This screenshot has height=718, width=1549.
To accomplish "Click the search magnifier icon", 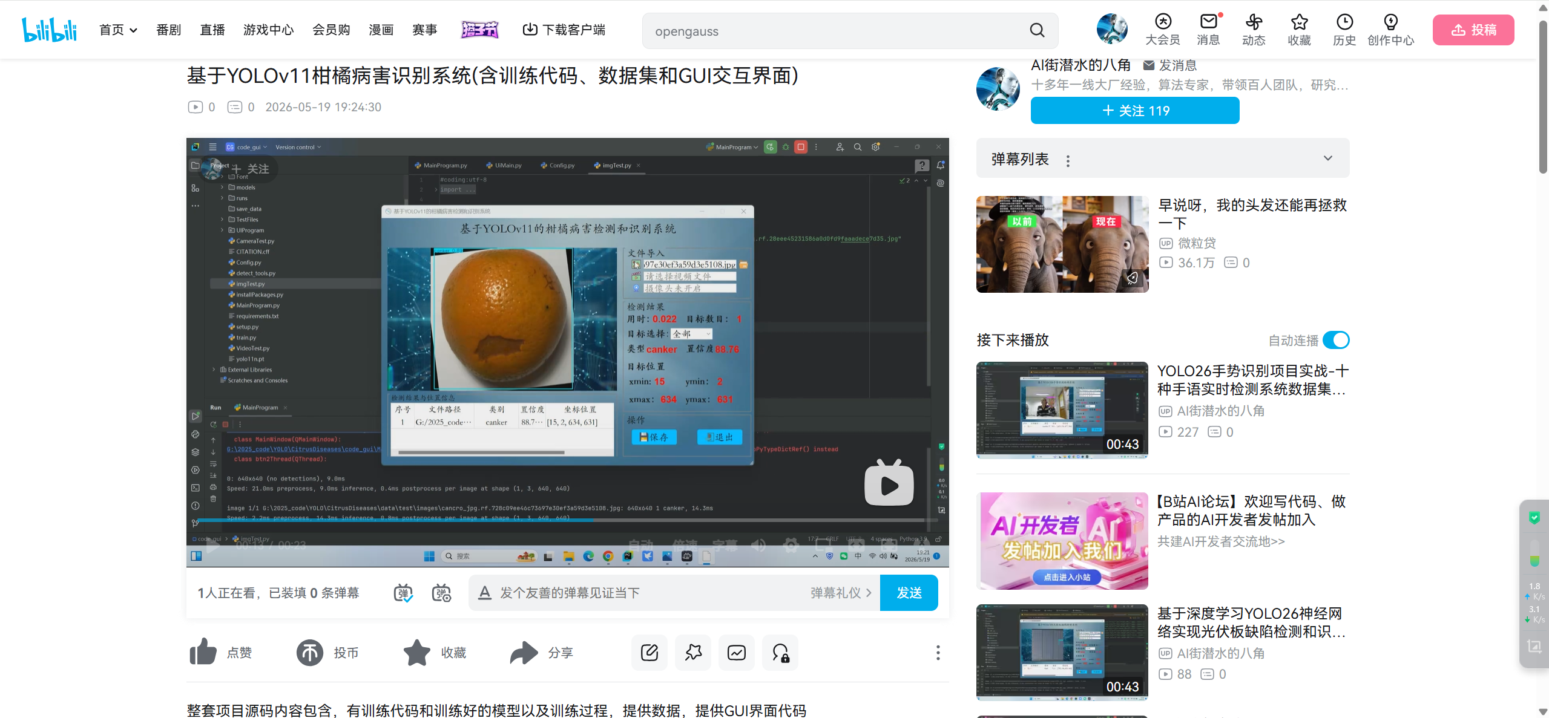I will [x=1037, y=30].
